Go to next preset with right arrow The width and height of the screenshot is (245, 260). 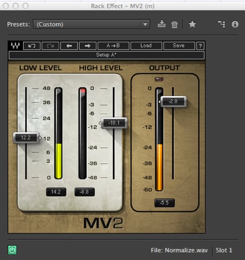pyautogui.click(x=88, y=46)
